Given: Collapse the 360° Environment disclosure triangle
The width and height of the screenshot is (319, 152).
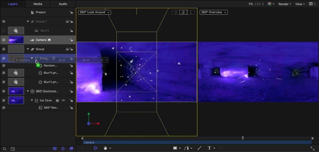Looking at the screenshot, I should [28, 91].
